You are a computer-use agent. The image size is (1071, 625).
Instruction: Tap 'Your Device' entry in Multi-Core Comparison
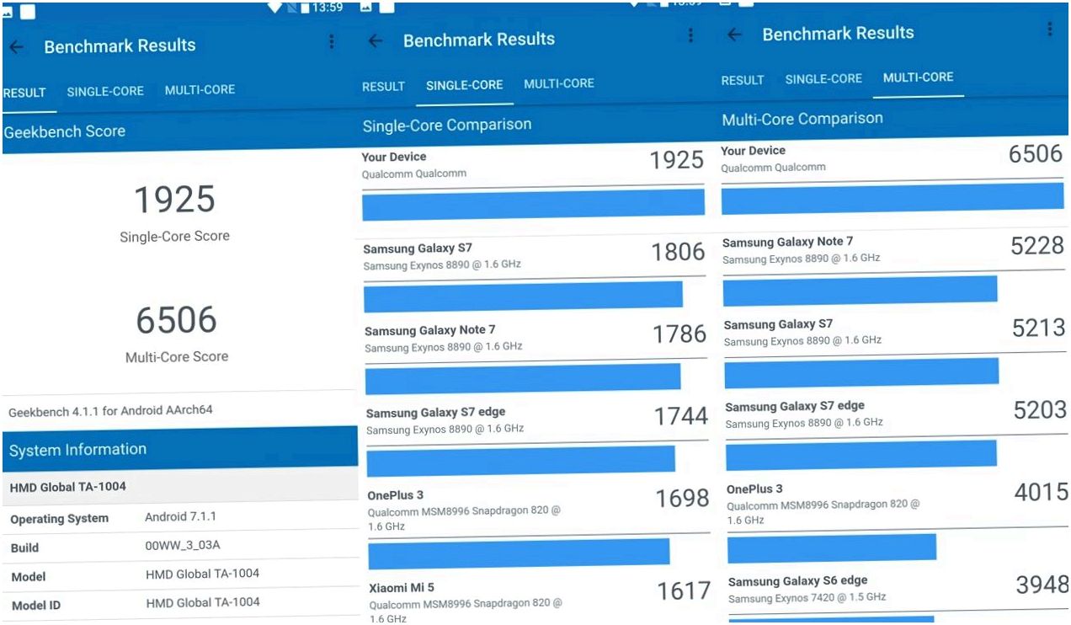(x=892, y=158)
